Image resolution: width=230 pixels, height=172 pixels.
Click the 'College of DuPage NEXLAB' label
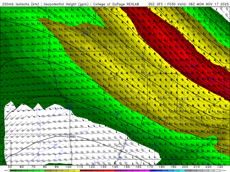(116, 4)
